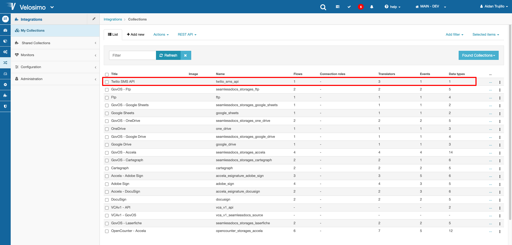Expand Administration in sidebar
Screen dimensions: 512x245
click(55, 79)
